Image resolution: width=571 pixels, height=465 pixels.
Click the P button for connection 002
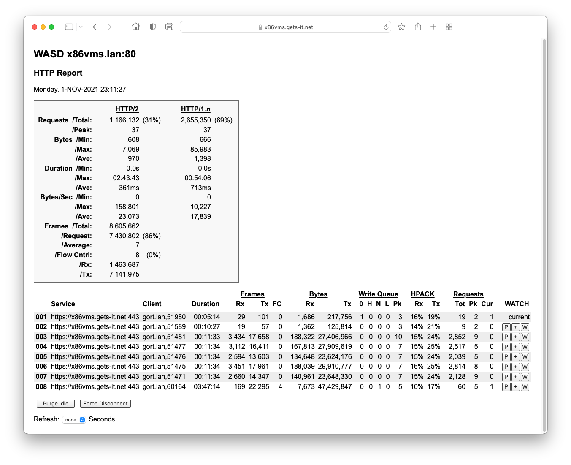[x=506, y=327]
